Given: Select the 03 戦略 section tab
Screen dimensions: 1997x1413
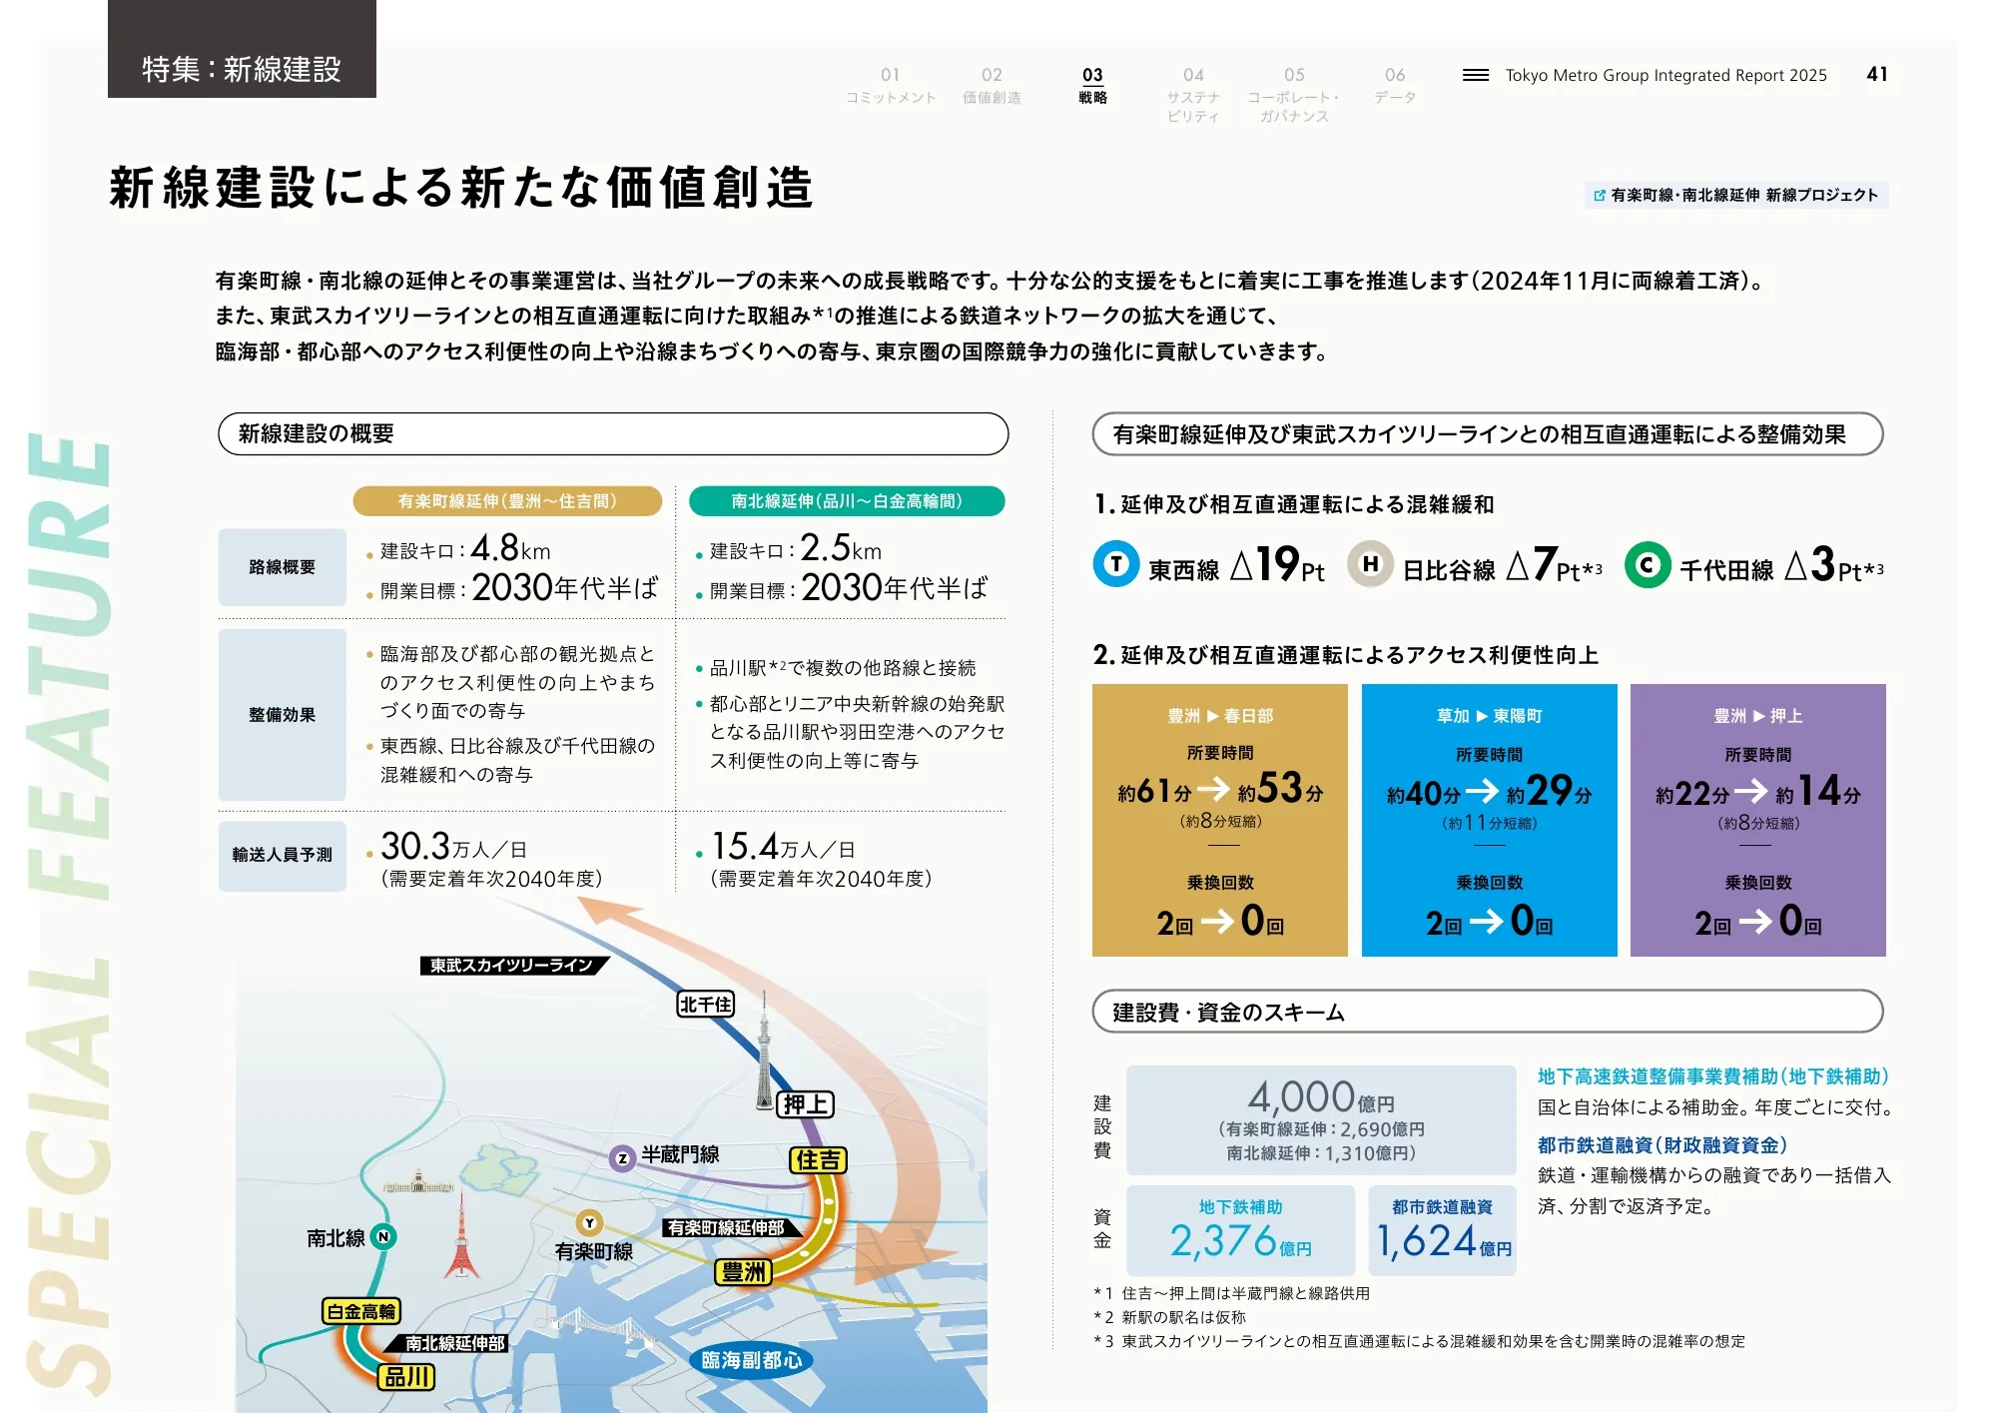Looking at the screenshot, I should (x=1092, y=86).
